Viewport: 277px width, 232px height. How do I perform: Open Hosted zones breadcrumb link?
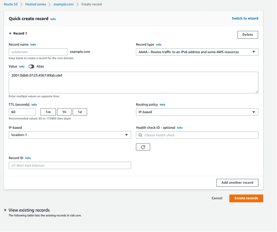click(x=35, y=4)
